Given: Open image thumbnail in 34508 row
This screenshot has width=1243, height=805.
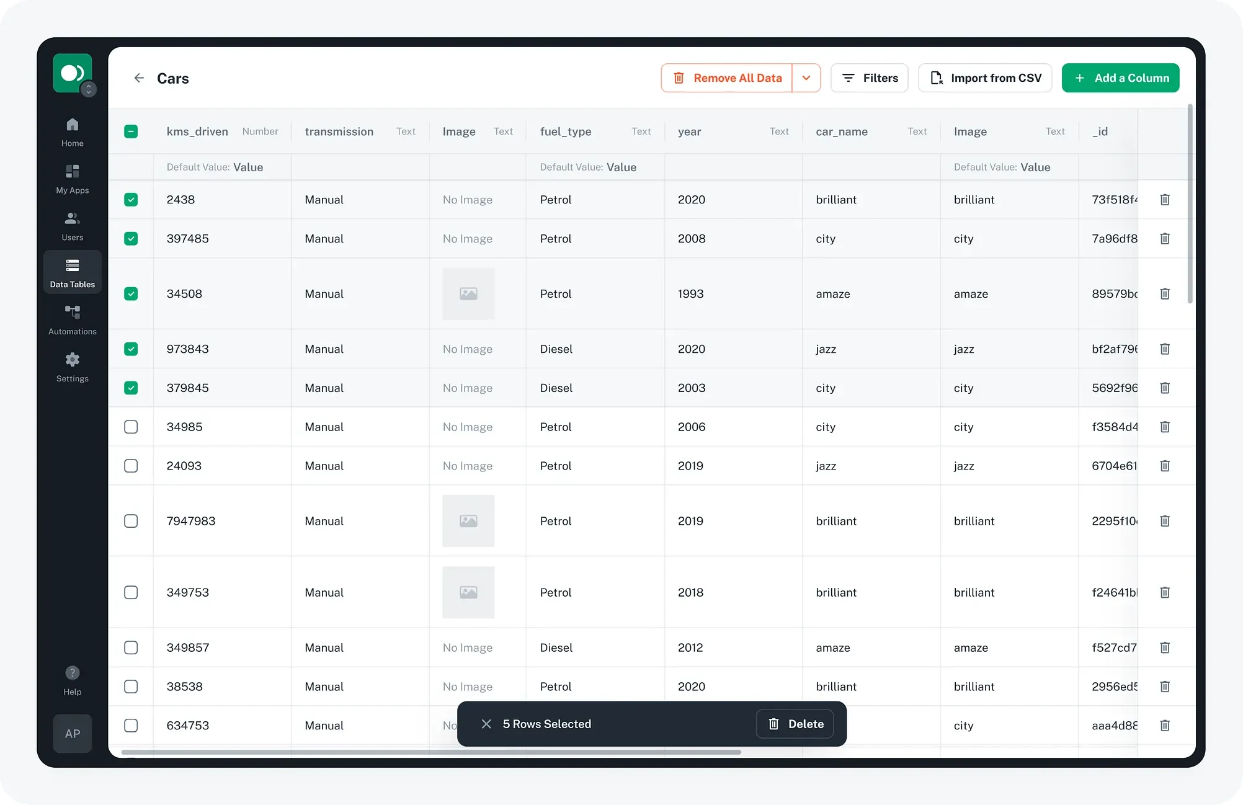Looking at the screenshot, I should pyautogui.click(x=468, y=294).
